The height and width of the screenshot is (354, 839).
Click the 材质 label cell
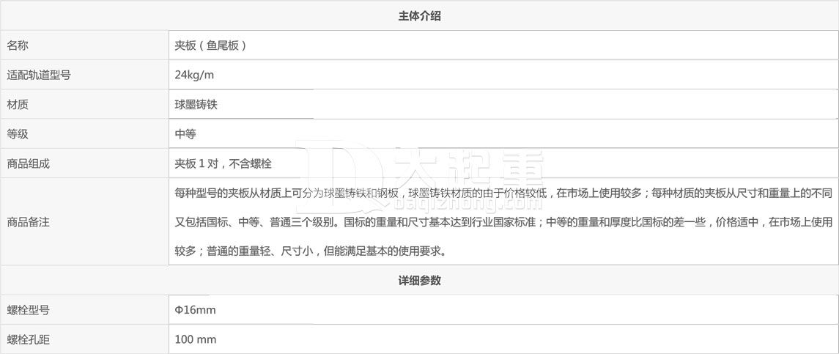pyautogui.click(x=84, y=104)
